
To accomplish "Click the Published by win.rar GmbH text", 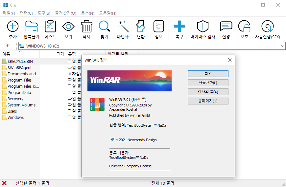I will (x=130, y=115).
